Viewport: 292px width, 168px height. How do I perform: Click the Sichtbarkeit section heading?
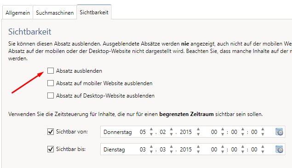tap(29, 32)
